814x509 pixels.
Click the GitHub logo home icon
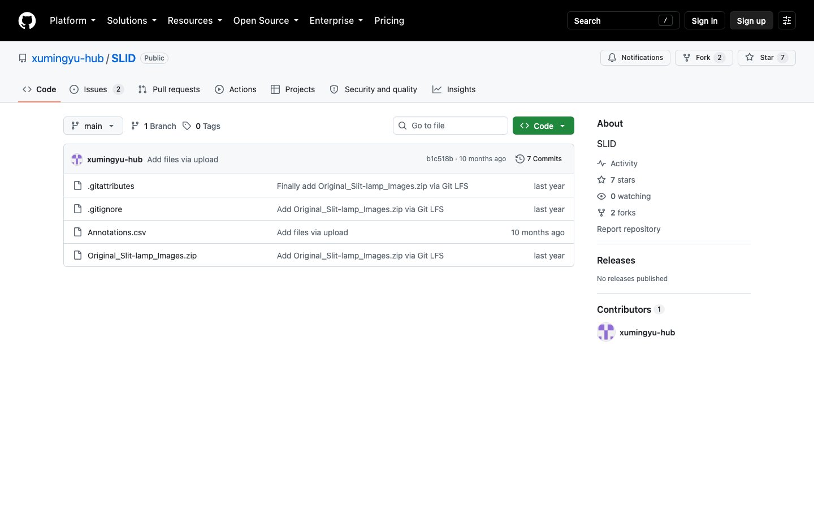point(27,20)
